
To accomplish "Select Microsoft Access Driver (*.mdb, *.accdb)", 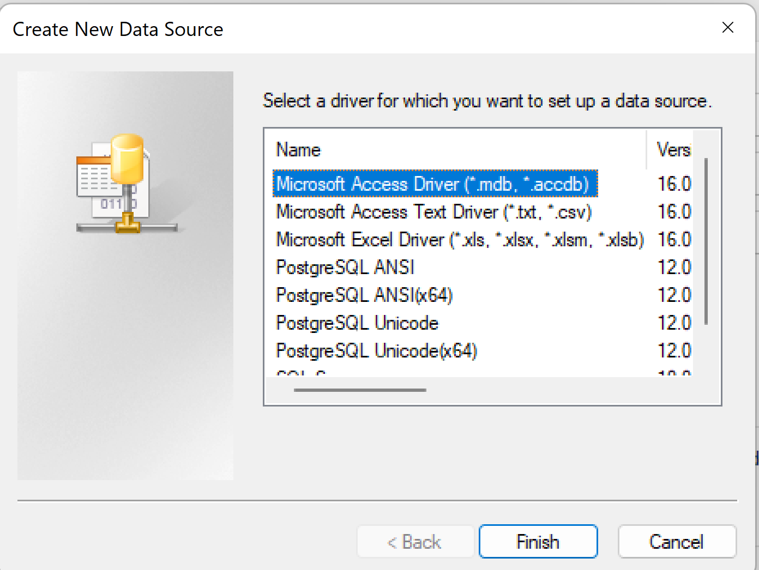I will [435, 184].
